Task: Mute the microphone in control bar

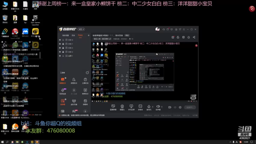Action: point(149,107)
